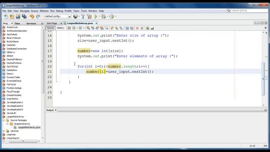Image resolution: width=270 pixels, height=152 pixels.
Task: Click the Last Edit icon in editor toolbar
Action: (69, 28)
